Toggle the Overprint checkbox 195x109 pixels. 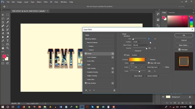[x=133, y=51]
